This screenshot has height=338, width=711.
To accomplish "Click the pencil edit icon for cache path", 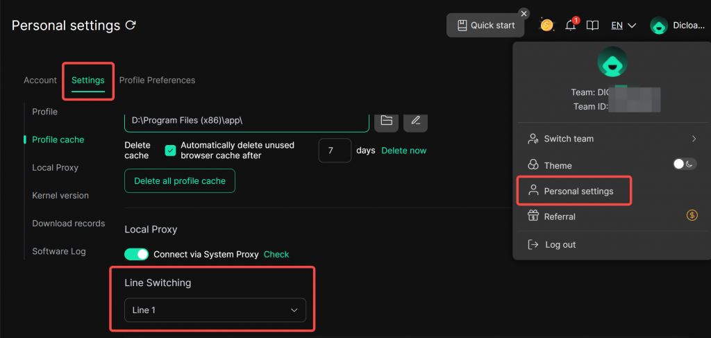I will 415,120.
